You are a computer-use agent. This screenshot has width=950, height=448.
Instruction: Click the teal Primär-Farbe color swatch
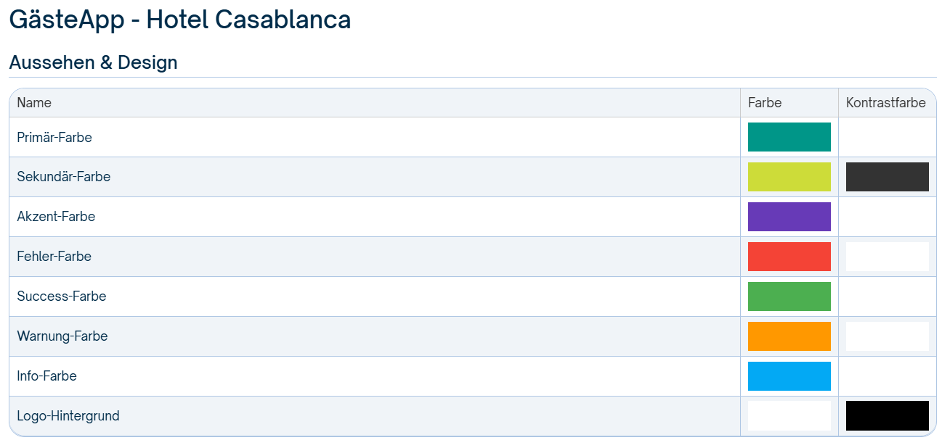tap(789, 137)
